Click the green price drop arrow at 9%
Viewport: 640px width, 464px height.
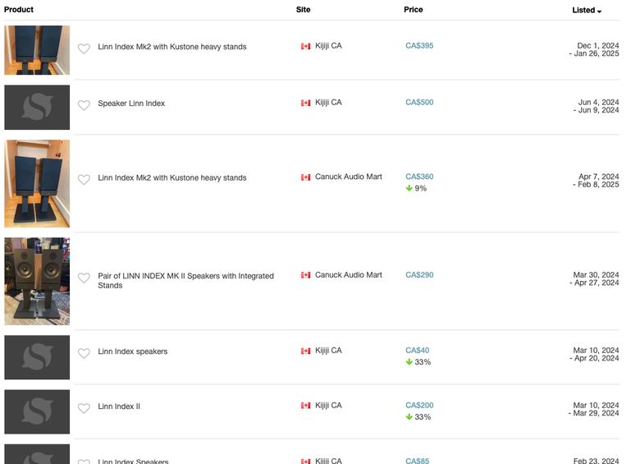[409, 188]
